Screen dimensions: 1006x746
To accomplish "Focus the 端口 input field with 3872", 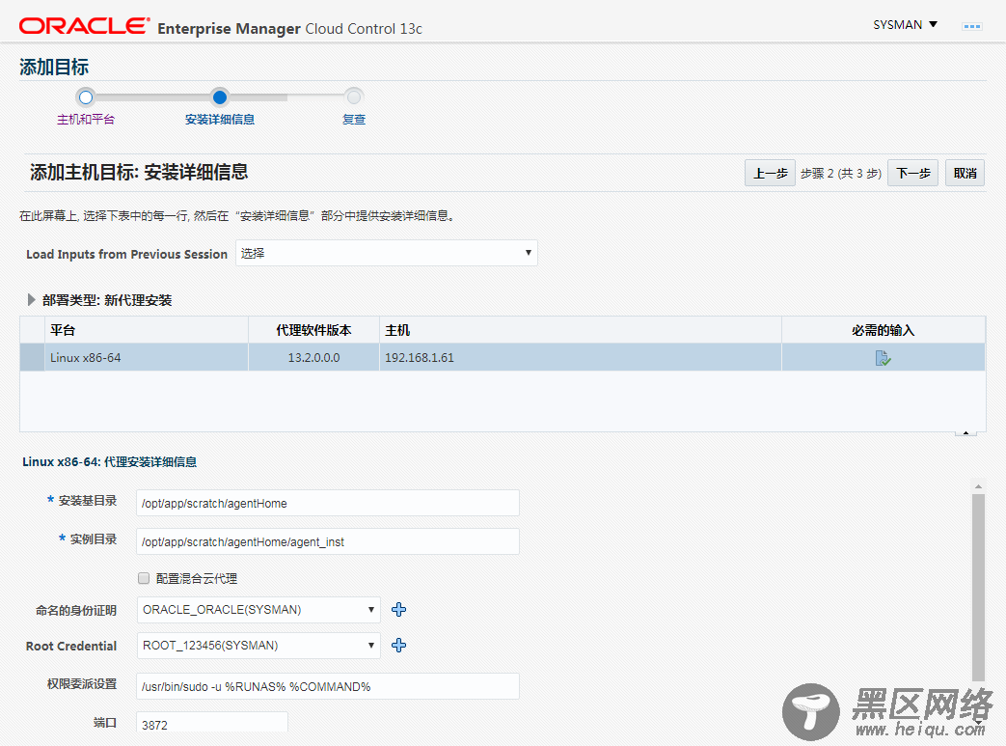I will click(212, 724).
